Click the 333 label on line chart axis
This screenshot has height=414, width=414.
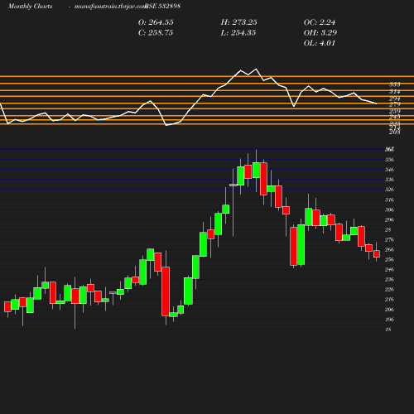(x=395, y=84)
